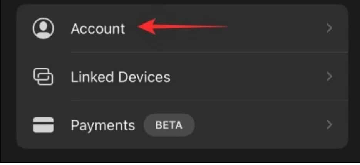Open Payments with the chevron on the right
This screenshot has height=165, width=360.
pyautogui.click(x=330, y=125)
